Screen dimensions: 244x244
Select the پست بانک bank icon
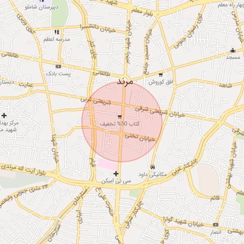58,66
